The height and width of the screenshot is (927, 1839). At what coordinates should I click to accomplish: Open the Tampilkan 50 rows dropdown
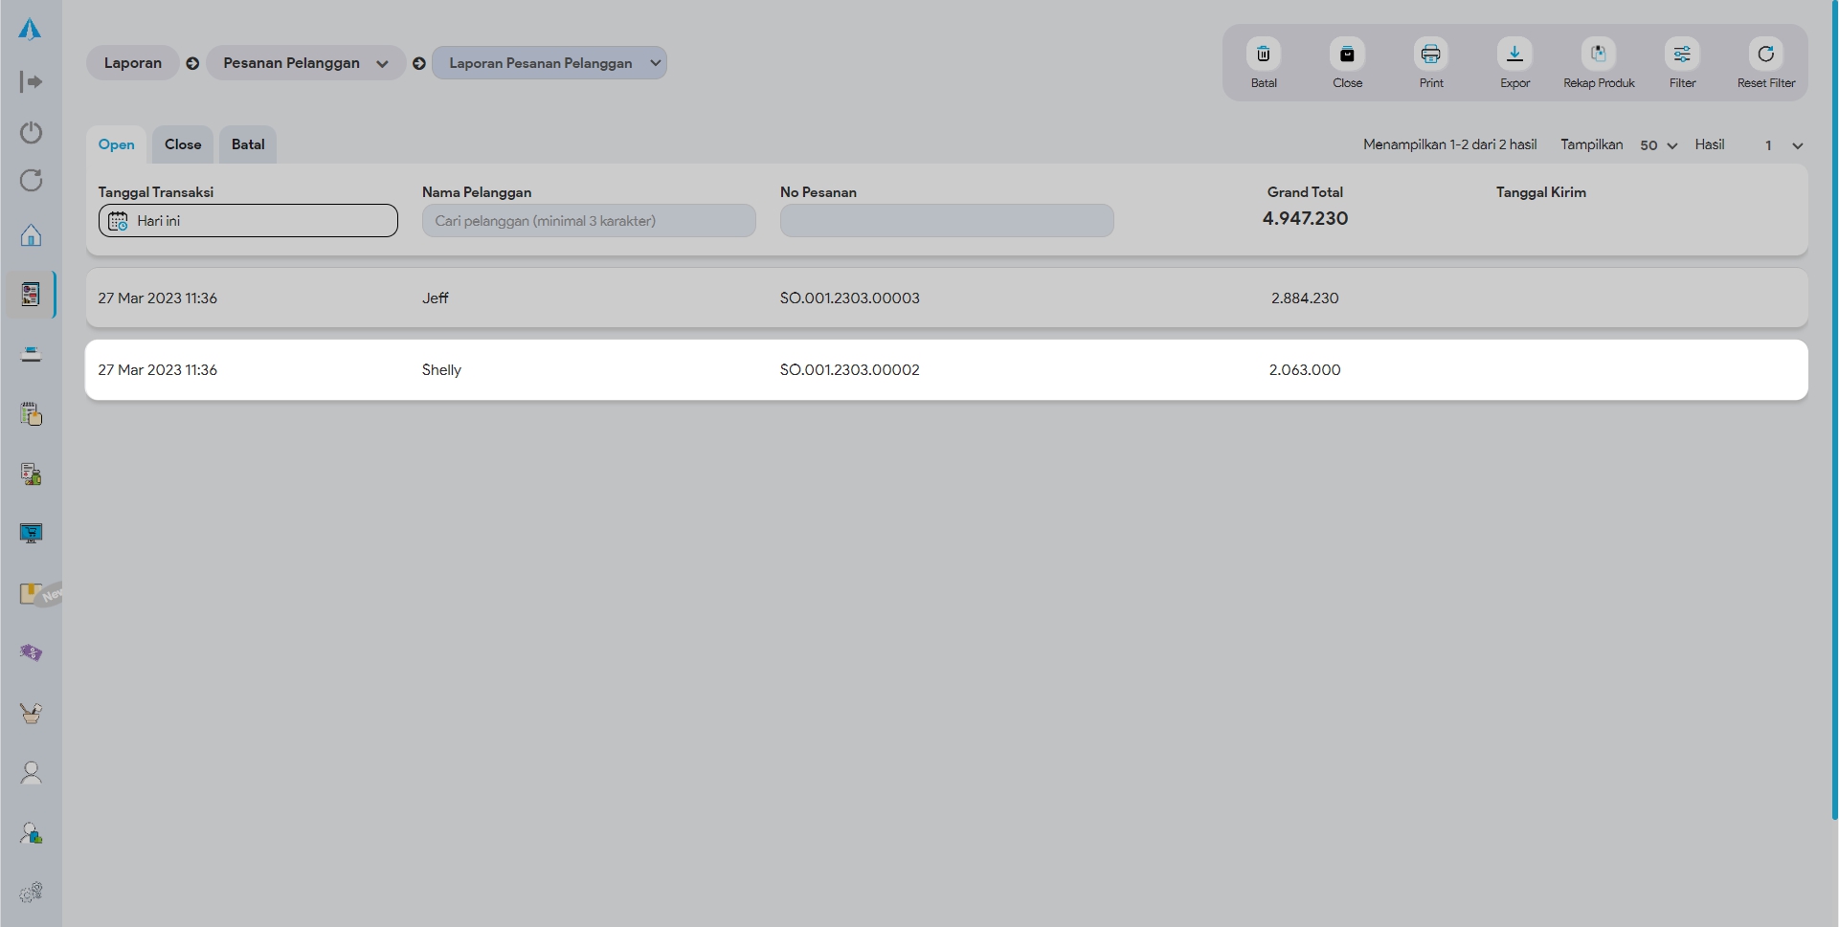[x=1658, y=145]
